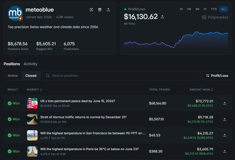
Task: Open the Positions tab
Action: (x=12, y=64)
